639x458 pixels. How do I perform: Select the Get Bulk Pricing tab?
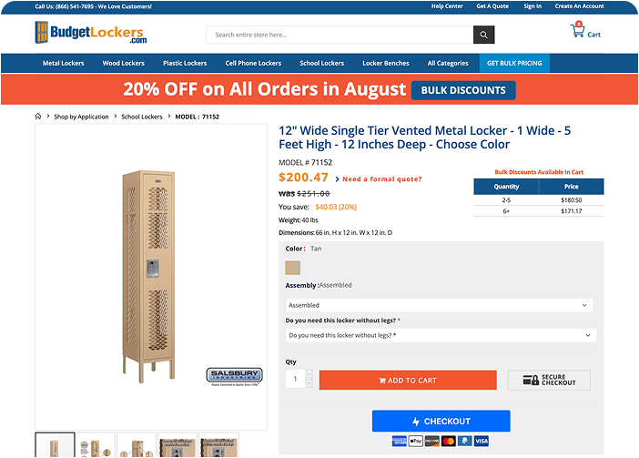[514, 63]
